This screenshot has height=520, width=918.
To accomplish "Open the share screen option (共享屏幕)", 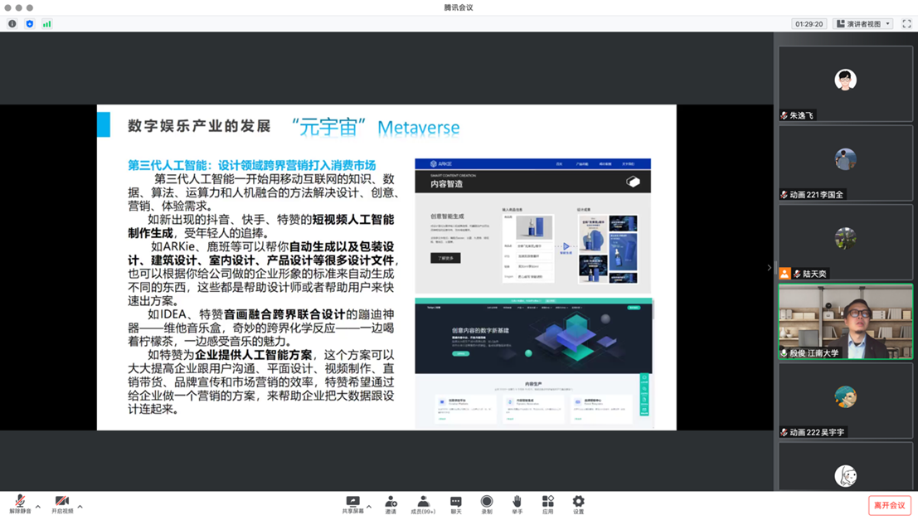I will pos(352,503).
